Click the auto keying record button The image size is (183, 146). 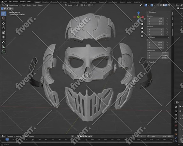coord(72,136)
